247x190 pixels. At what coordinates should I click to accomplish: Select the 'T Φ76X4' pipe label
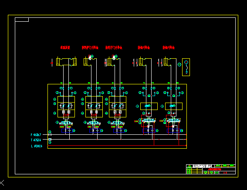tap(36, 140)
